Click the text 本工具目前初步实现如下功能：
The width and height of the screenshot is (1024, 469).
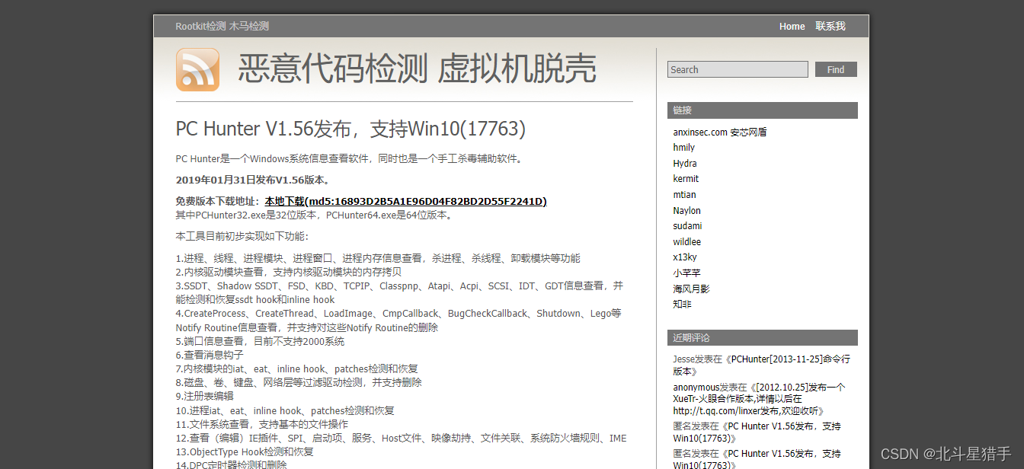tap(242, 236)
